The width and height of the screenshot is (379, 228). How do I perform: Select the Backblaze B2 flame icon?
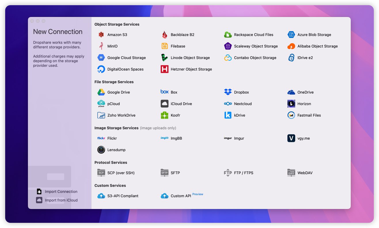click(164, 35)
